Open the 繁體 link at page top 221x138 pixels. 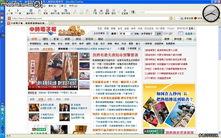(x=106, y=28)
